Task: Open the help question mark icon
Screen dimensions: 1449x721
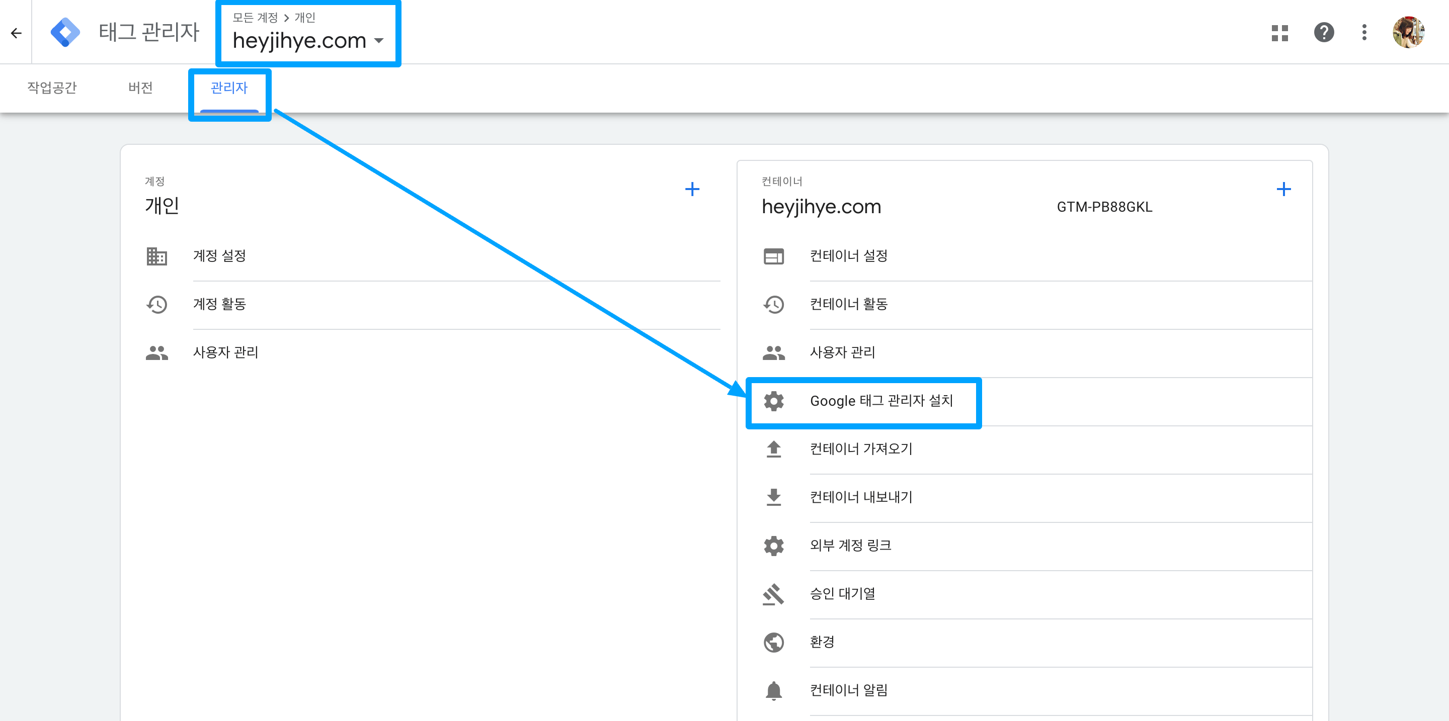Action: [1324, 33]
